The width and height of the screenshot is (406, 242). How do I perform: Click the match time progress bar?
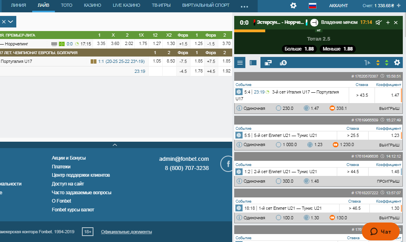[250, 31]
